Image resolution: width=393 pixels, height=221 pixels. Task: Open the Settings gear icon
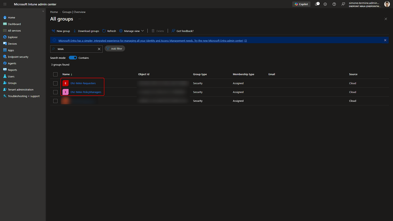[x=325, y=4]
